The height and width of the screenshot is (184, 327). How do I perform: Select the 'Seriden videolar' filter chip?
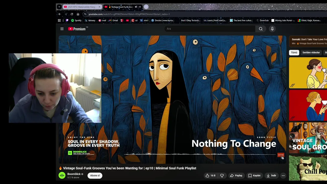(x=311, y=52)
